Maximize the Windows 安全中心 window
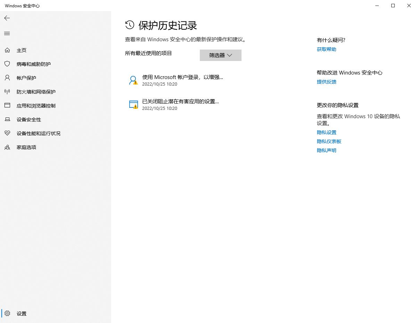The image size is (417, 323). (393, 6)
